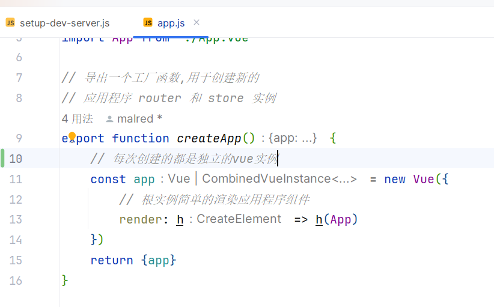Click the JS file icon on app.js tab

pos(148,23)
